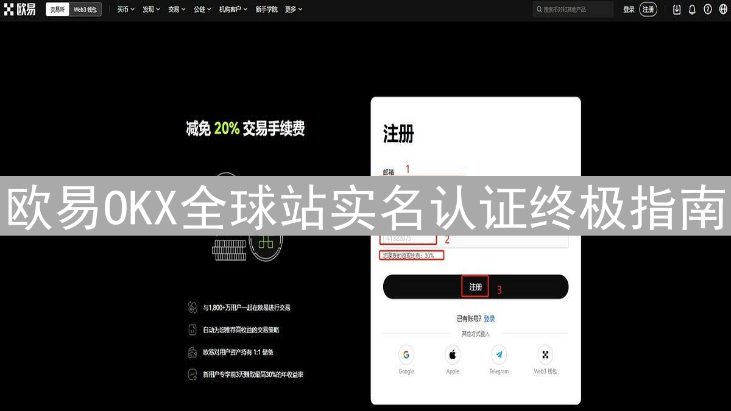Image resolution: width=731 pixels, height=411 pixels.
Task: Sign in with the Google icon
Action: [406, 354]
